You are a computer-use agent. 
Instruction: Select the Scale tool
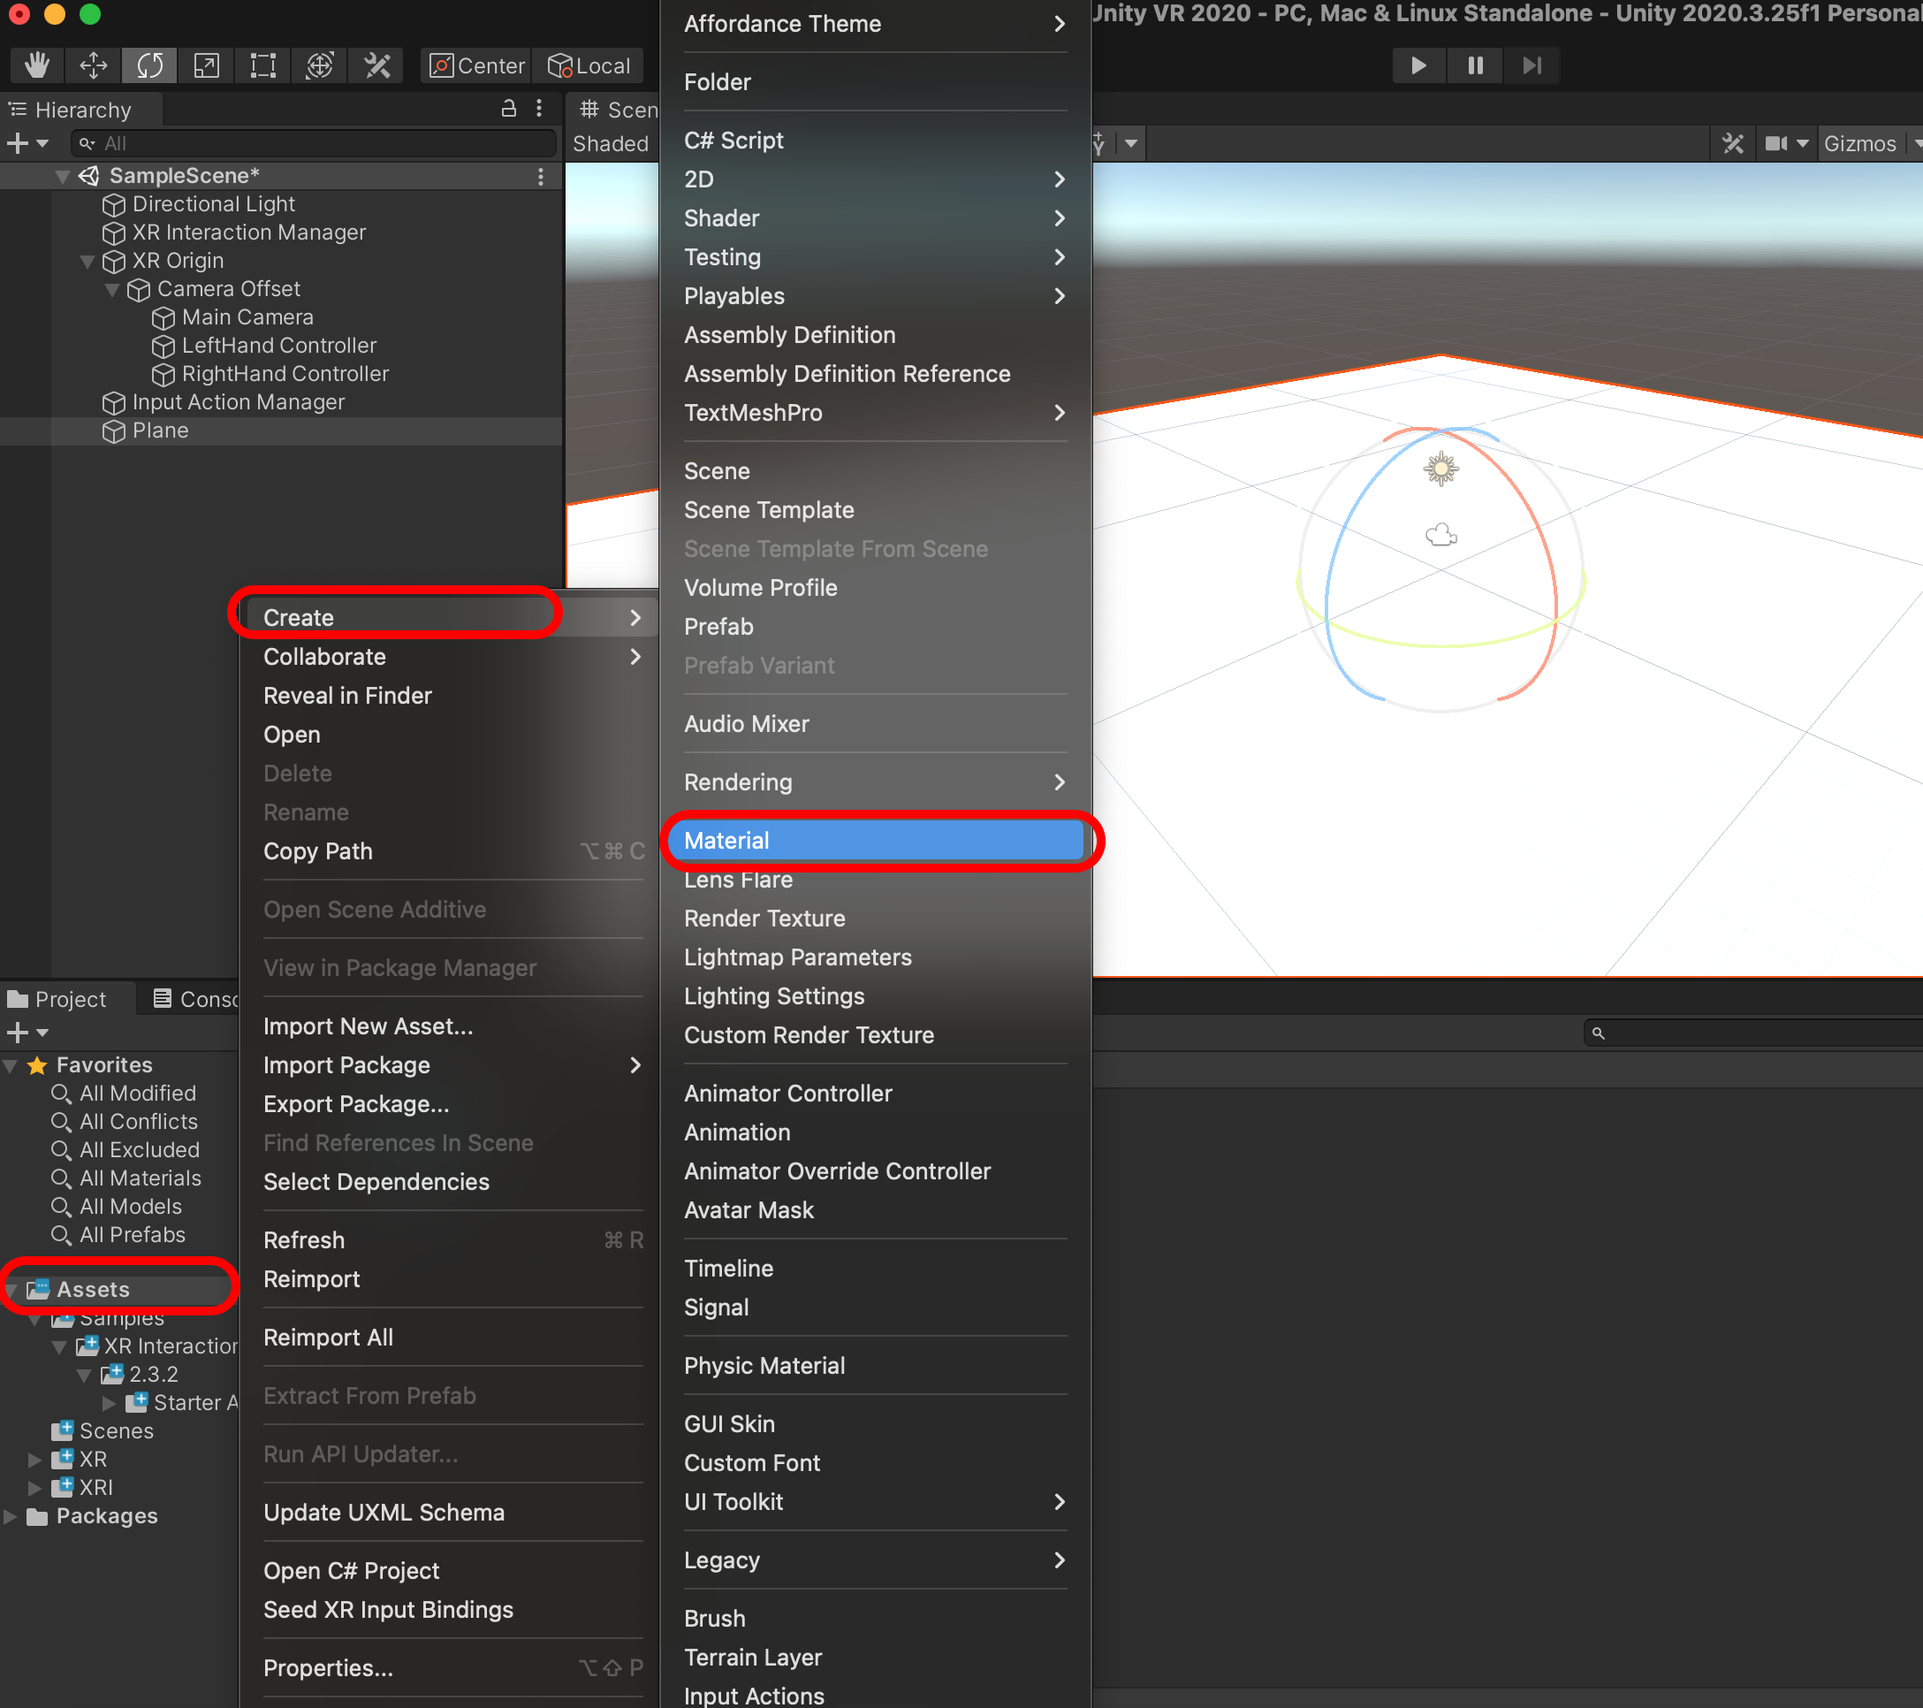pos(206,66)
